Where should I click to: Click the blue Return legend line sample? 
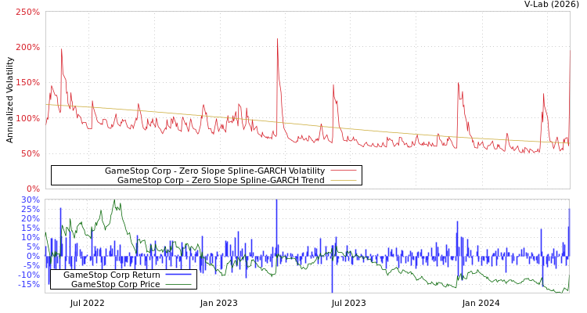[178, 275]
